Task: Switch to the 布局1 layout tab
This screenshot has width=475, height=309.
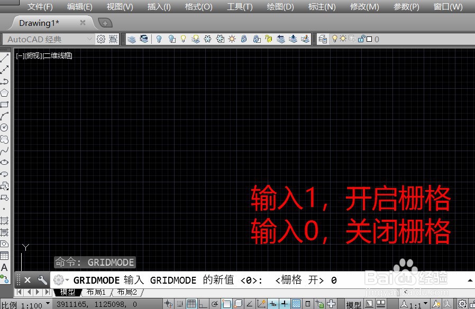Action: [96, 292]
